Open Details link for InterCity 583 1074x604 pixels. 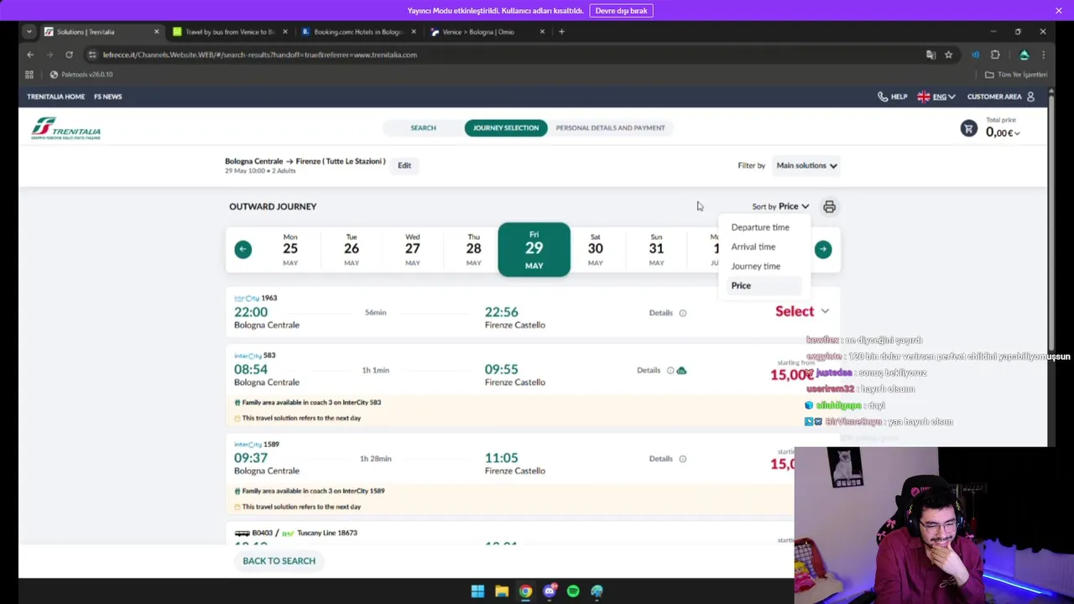click(649, 370)
